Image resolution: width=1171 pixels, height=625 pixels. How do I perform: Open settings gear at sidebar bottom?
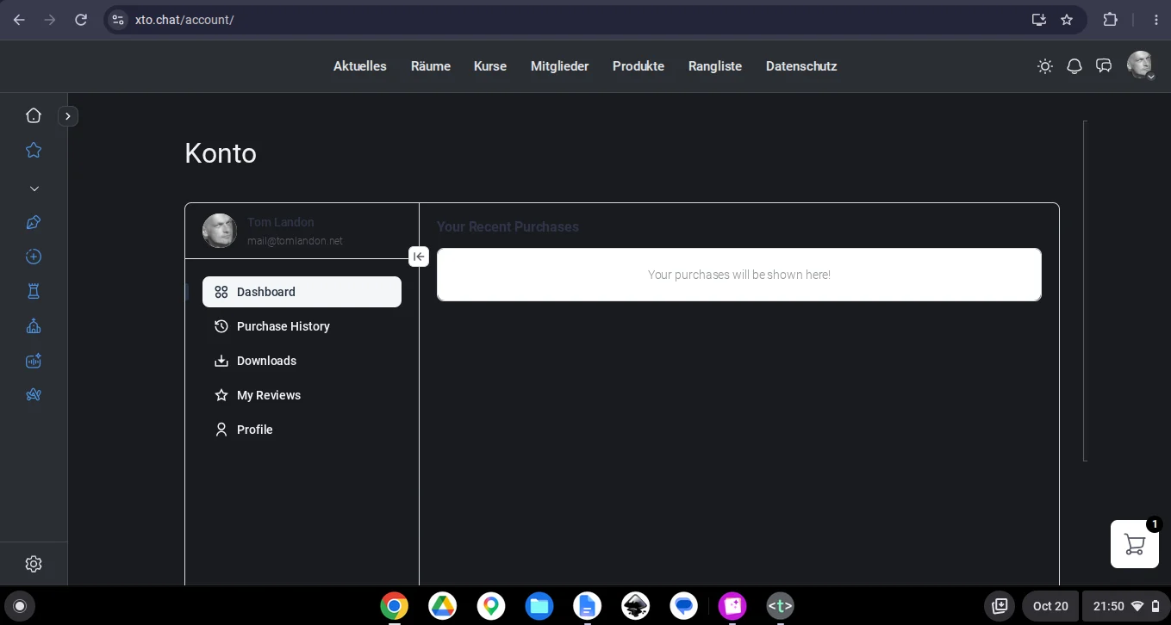34,564
